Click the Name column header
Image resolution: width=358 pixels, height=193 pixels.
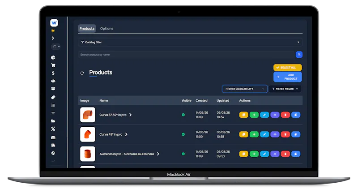point(104,100)
